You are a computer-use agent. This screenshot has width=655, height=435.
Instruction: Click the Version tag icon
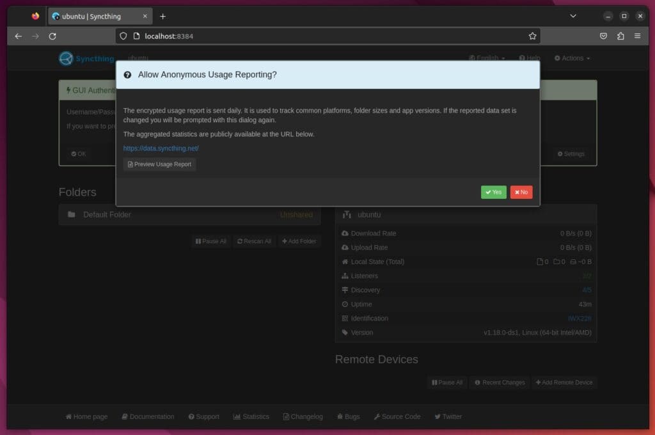click(x=345, y=333)
